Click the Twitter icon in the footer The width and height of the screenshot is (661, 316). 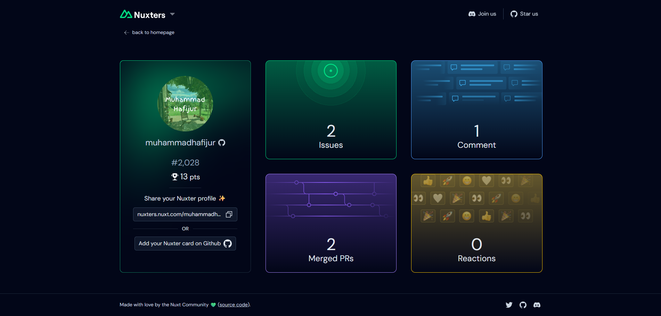509,305
